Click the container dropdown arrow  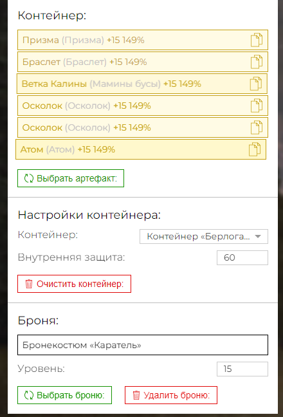pyautogui.click(x=258, y=236)
